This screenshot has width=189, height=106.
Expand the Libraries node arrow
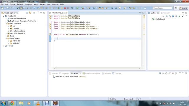click(x=9, y=29)
